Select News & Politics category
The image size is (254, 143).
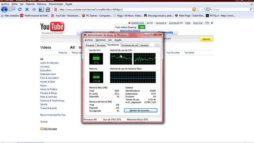tap(48, 89)
